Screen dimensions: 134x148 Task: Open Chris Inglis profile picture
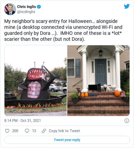10,9
